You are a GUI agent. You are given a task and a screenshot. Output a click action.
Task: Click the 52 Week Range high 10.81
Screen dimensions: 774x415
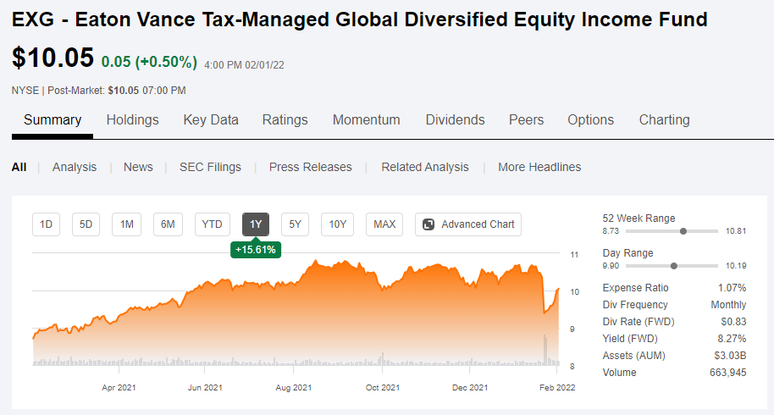(x=736, y=231)
